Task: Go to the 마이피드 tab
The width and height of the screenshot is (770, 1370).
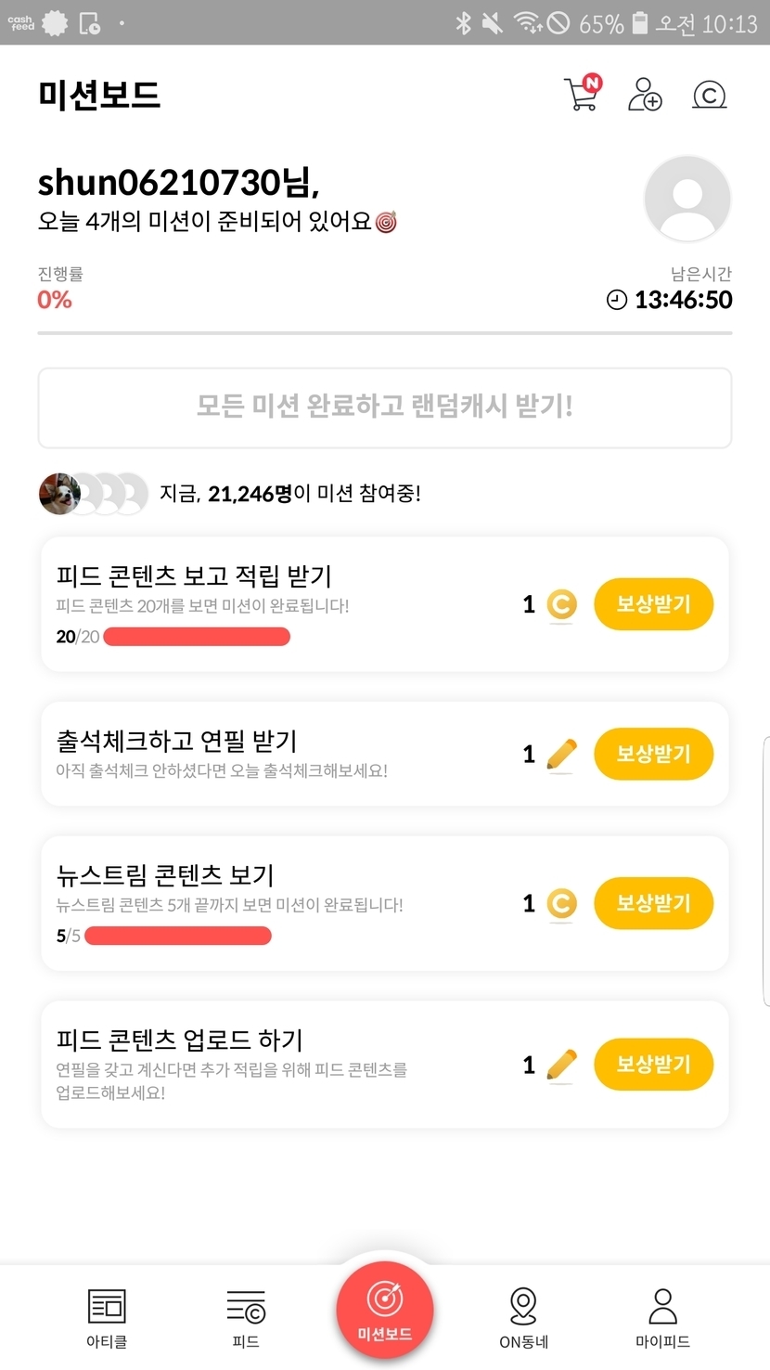Action: tap(662, 1316)
